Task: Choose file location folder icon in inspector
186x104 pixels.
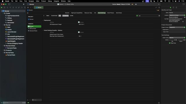Action: pyautogui.click(x=185, y=17)
